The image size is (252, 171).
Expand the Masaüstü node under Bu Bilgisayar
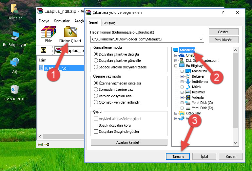(182, 71)
